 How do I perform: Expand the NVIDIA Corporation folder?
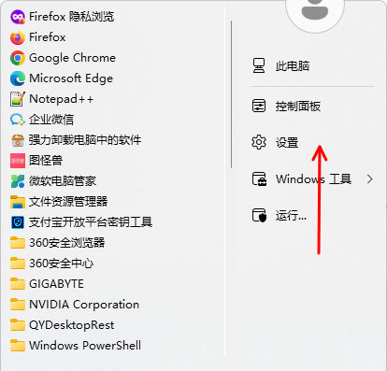coord(75,305)
